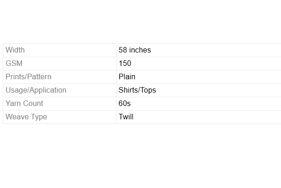Click the Weave Type label cell
The image size is (281, 188).
point(26,117)
